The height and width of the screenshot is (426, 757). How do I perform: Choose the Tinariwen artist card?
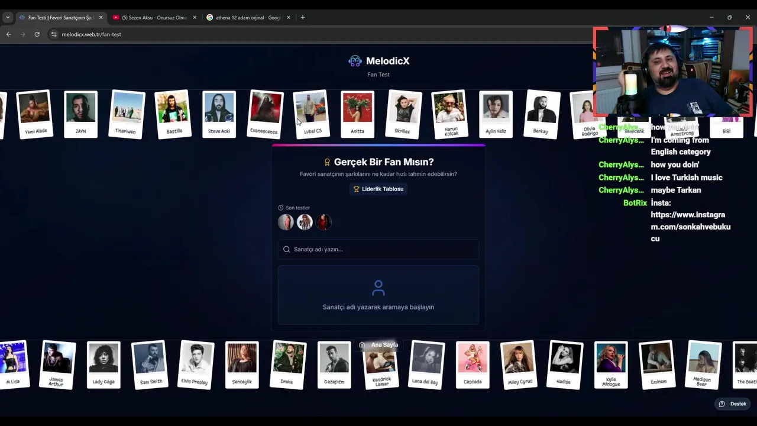(127, 114)
